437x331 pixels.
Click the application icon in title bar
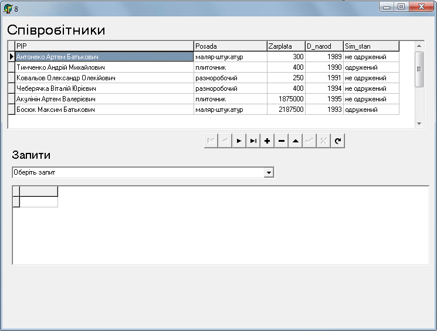(8, 9)
